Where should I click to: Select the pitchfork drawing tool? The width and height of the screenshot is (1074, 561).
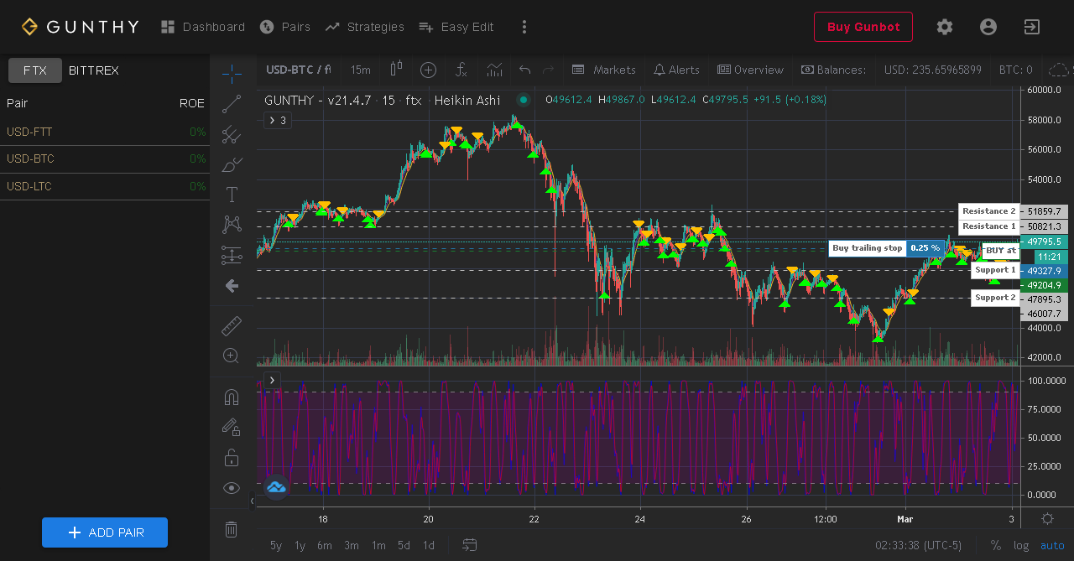[232, 134]
